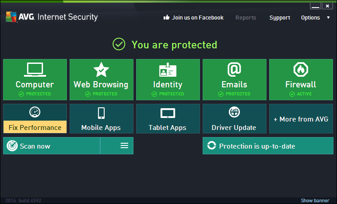Open scan options hamburger menu

point(125,145)
